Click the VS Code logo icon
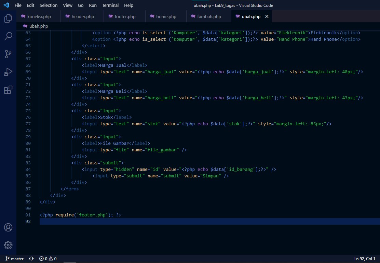This screenshot has height=263, width=380. (6, 5)
